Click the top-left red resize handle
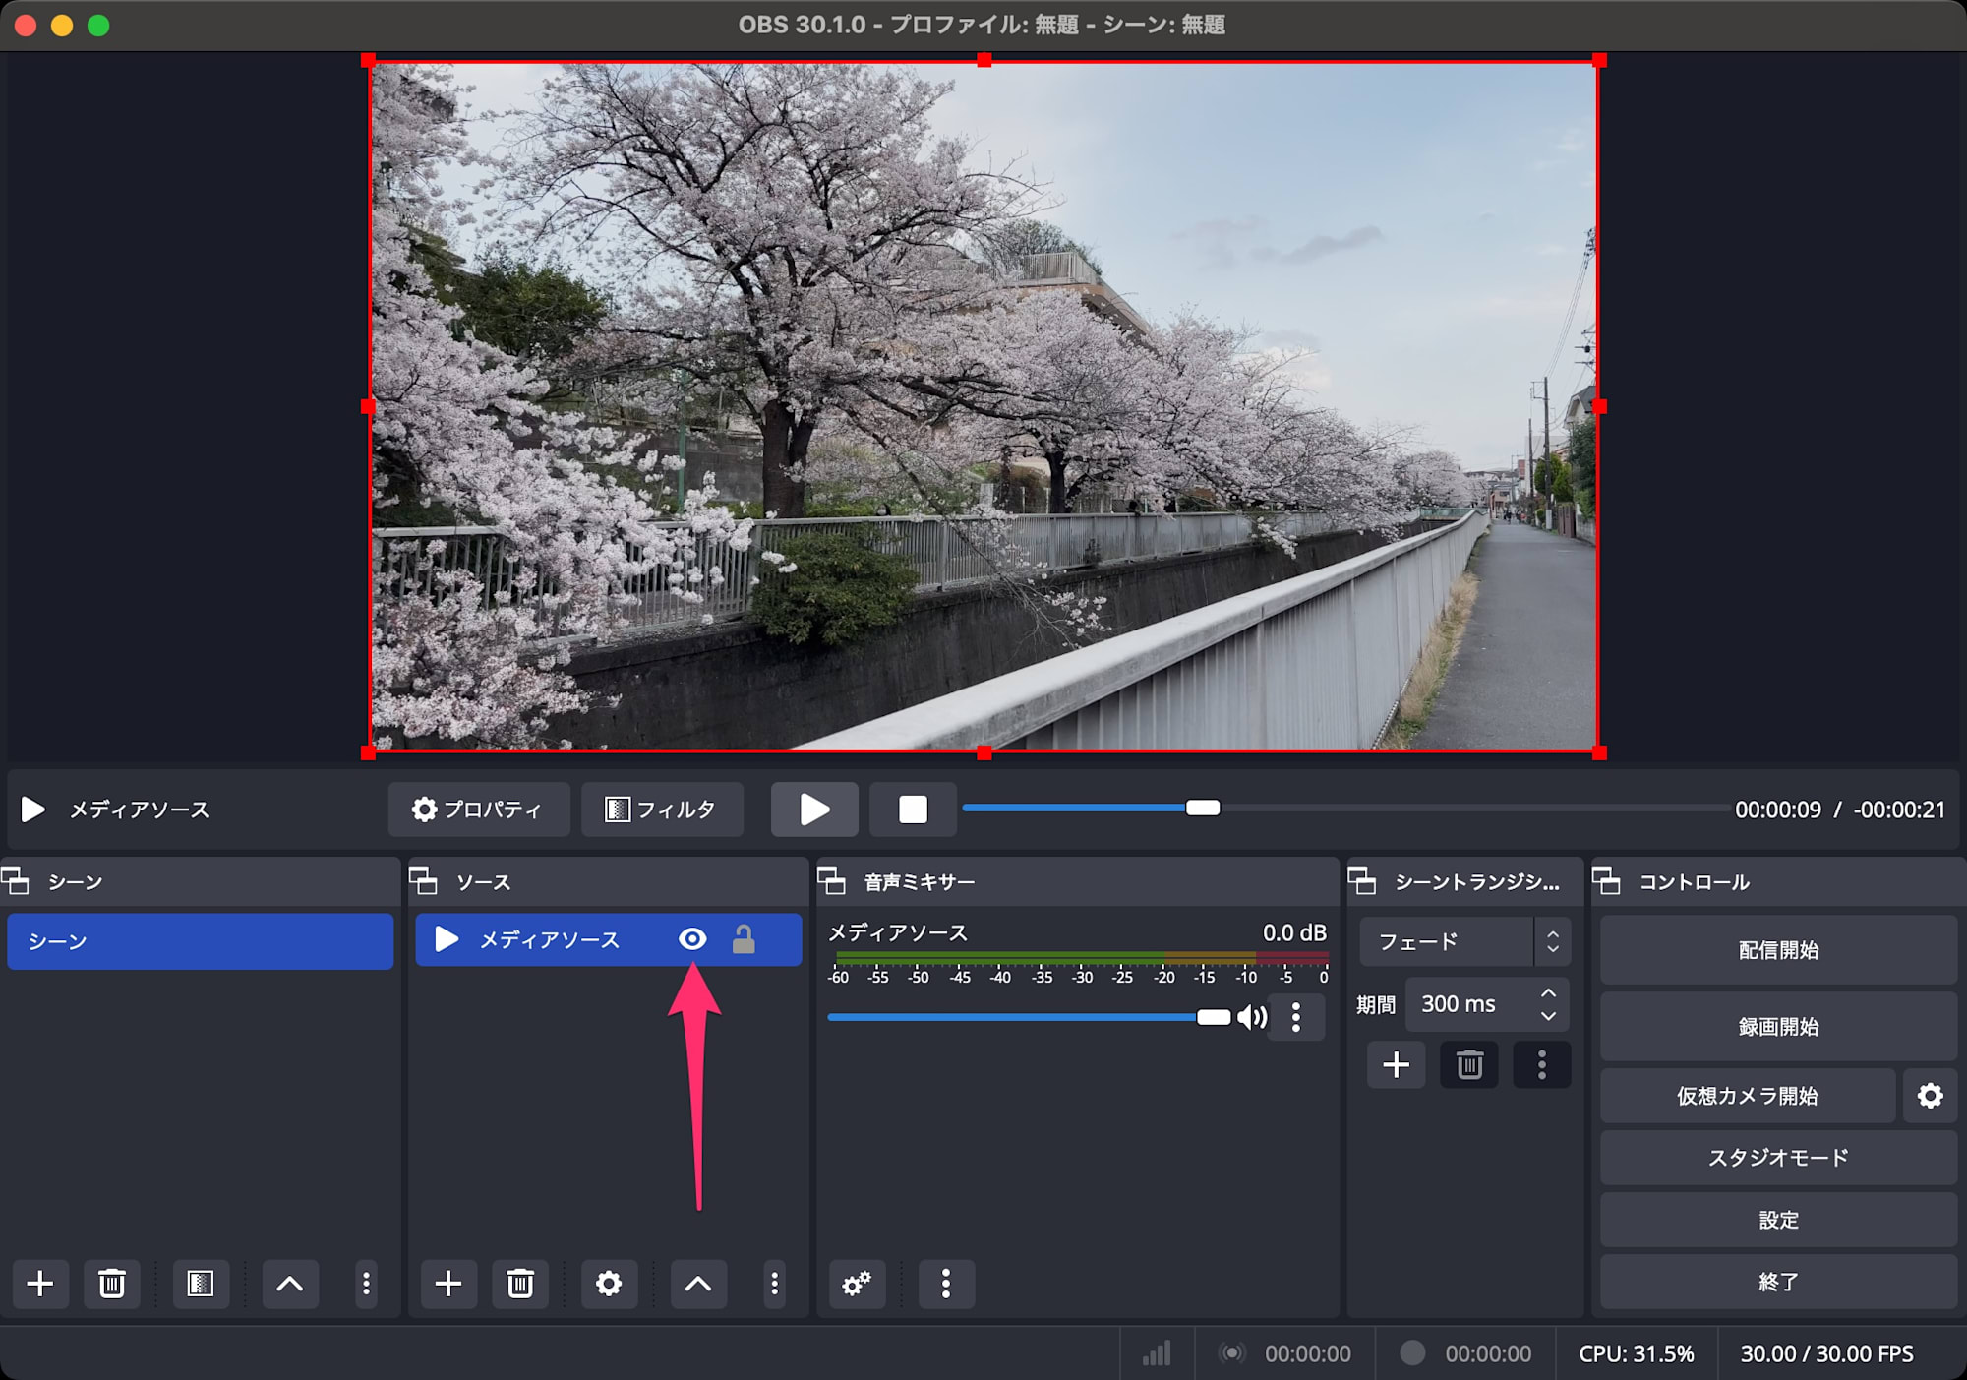 tap(368, 61)
